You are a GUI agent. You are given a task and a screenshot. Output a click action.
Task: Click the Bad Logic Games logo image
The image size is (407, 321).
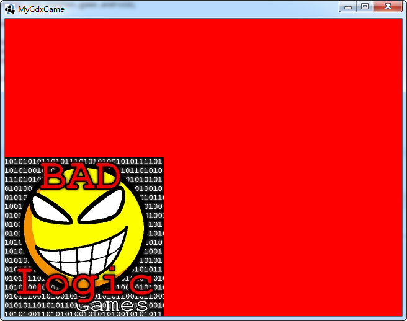click(x=84, y=237)
